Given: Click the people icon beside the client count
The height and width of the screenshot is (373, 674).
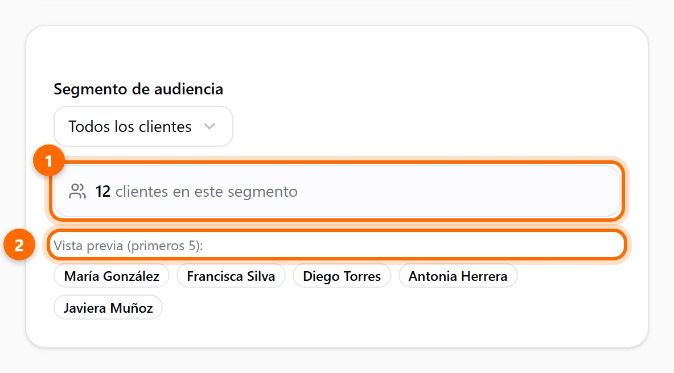Looking at the screenshot, I should tap(77, 192).
